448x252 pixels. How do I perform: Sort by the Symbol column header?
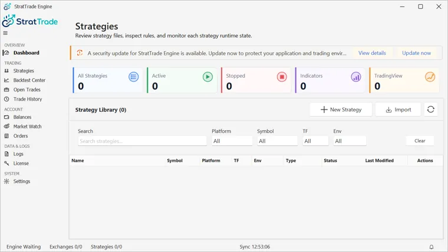pos(174,161)
